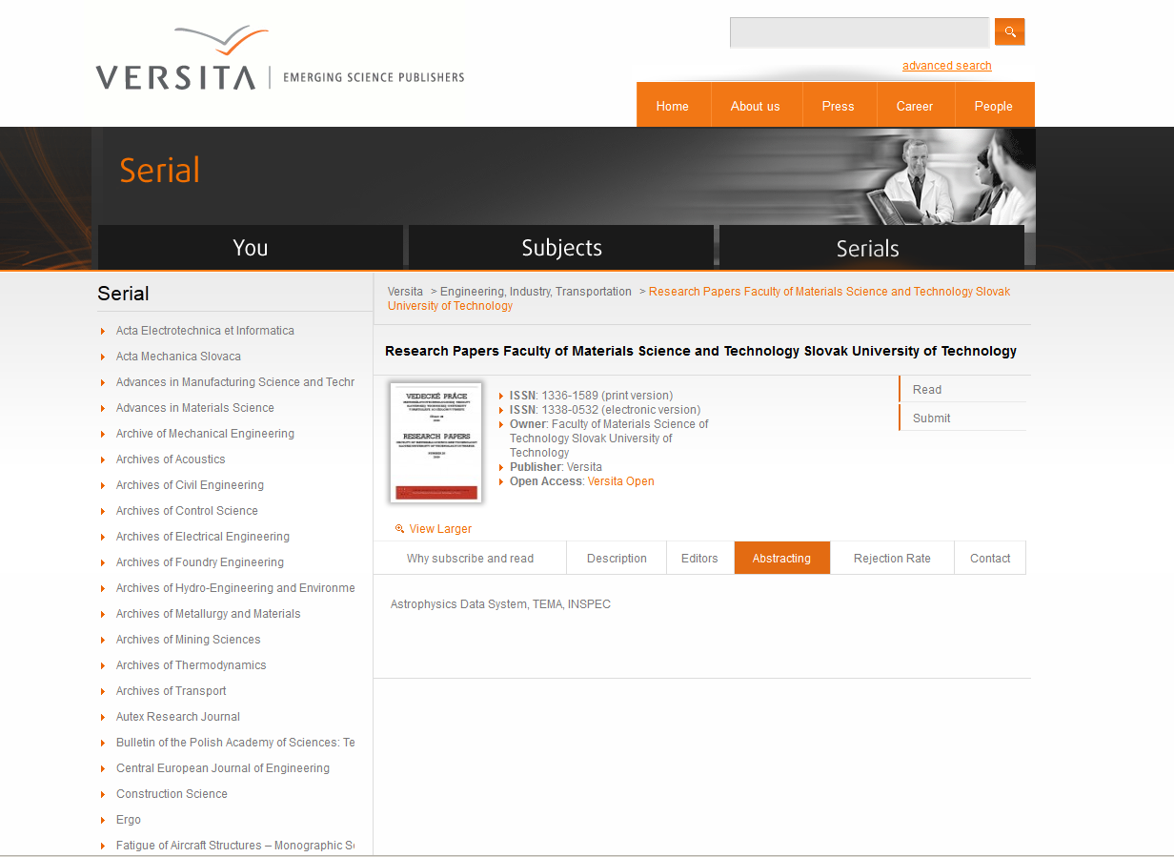Switch to Why subscribe and read tab
The width and height of the screenshot is (1174, 857).
pos(470,559)
